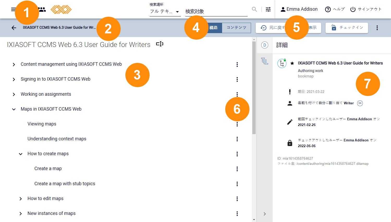Click the EA assignee avatar

pos(360,103)
